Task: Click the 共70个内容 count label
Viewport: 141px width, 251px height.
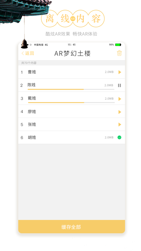Action: (29, 63)
